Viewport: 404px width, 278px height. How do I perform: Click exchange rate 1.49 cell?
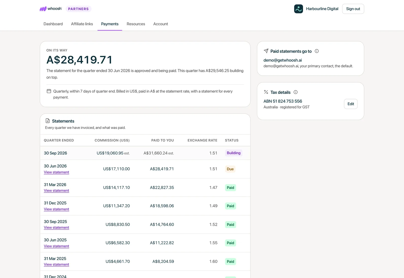coord(213,206)
